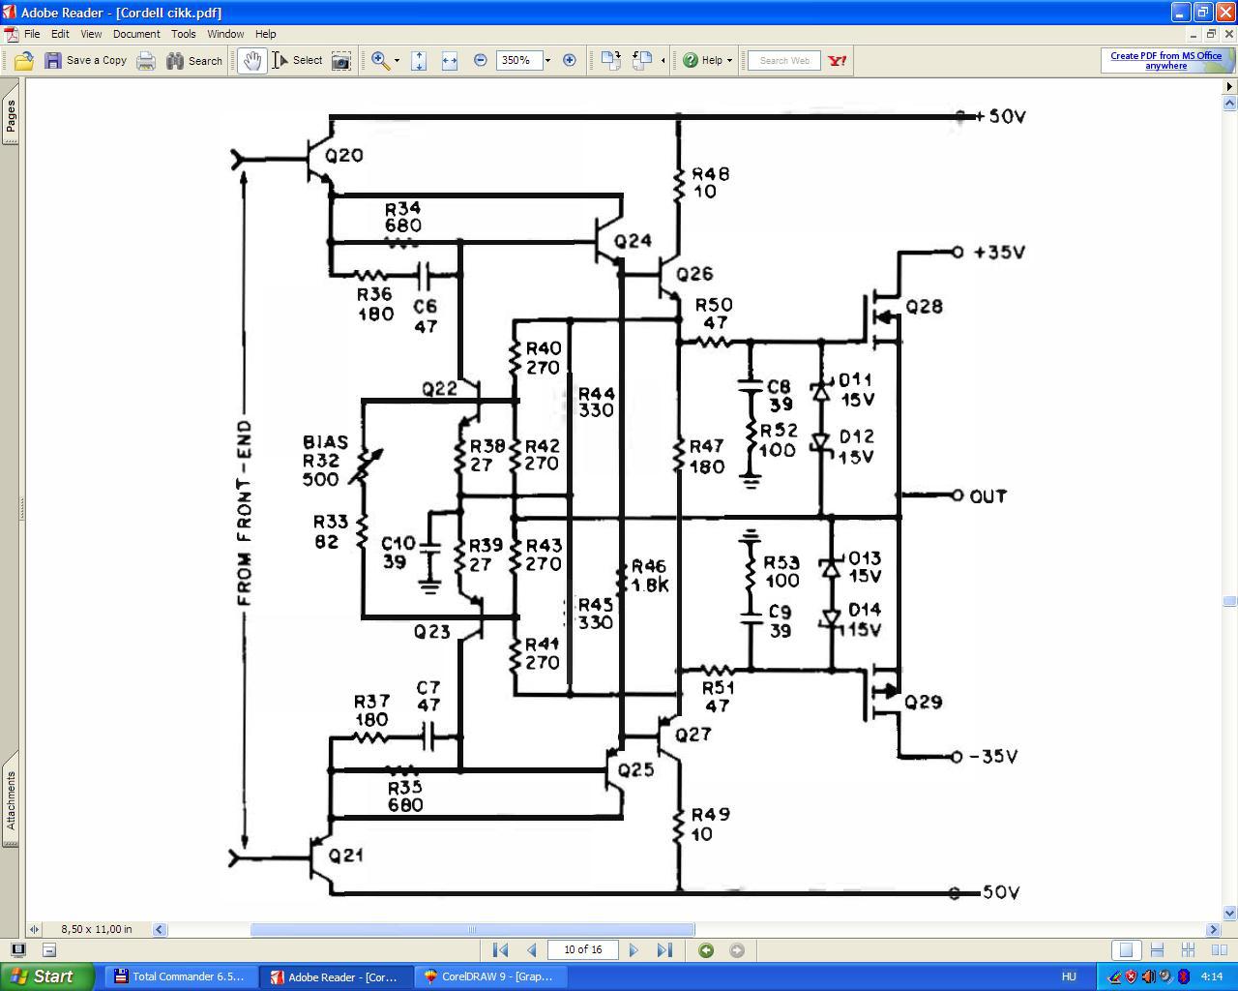Print the document using the printer icon

tap(146, 60)
